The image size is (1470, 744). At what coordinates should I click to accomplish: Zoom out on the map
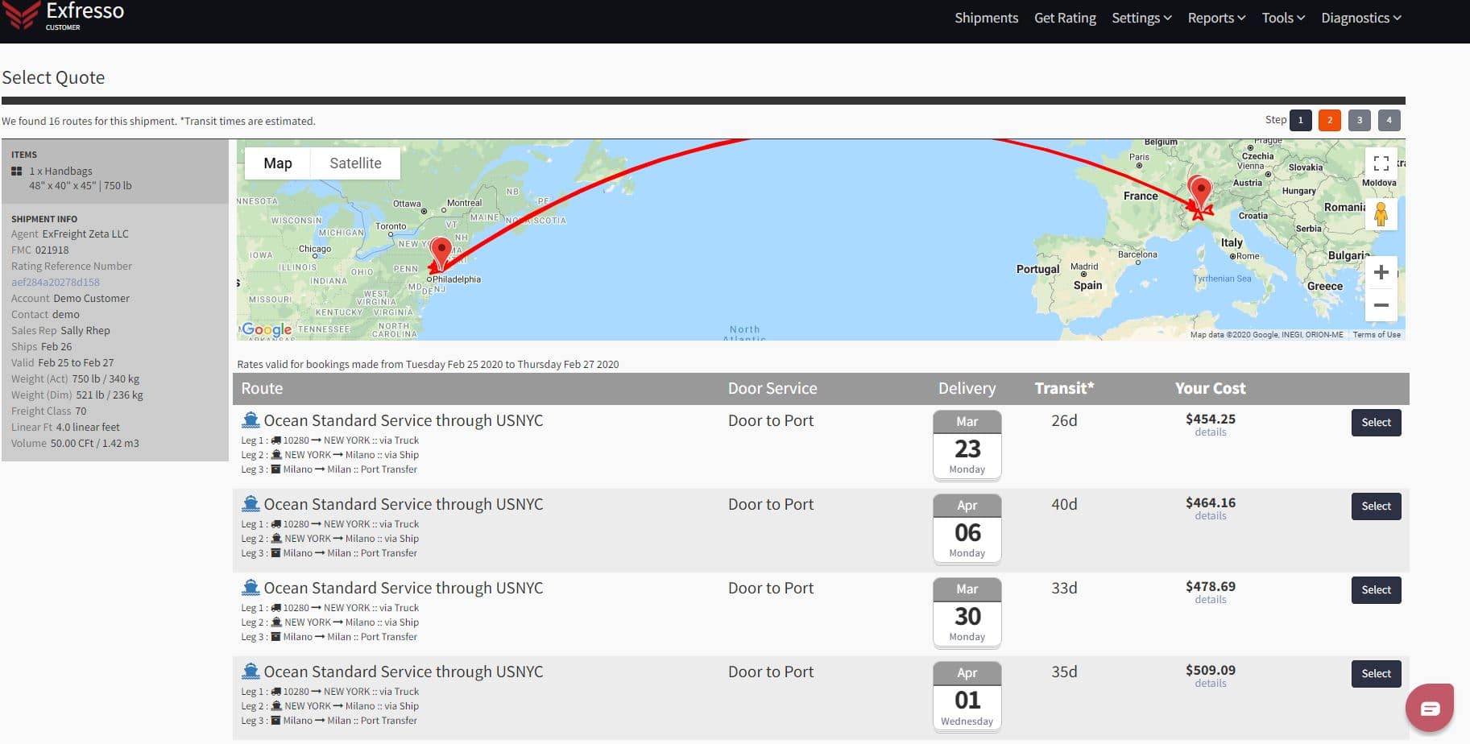tap(1381, 305)
